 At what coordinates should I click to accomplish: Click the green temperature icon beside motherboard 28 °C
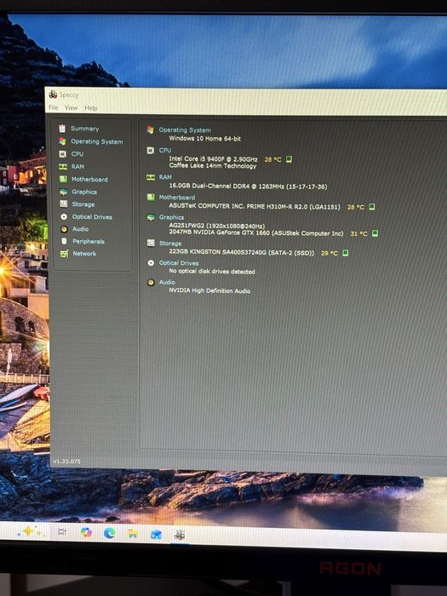(372, 207)
